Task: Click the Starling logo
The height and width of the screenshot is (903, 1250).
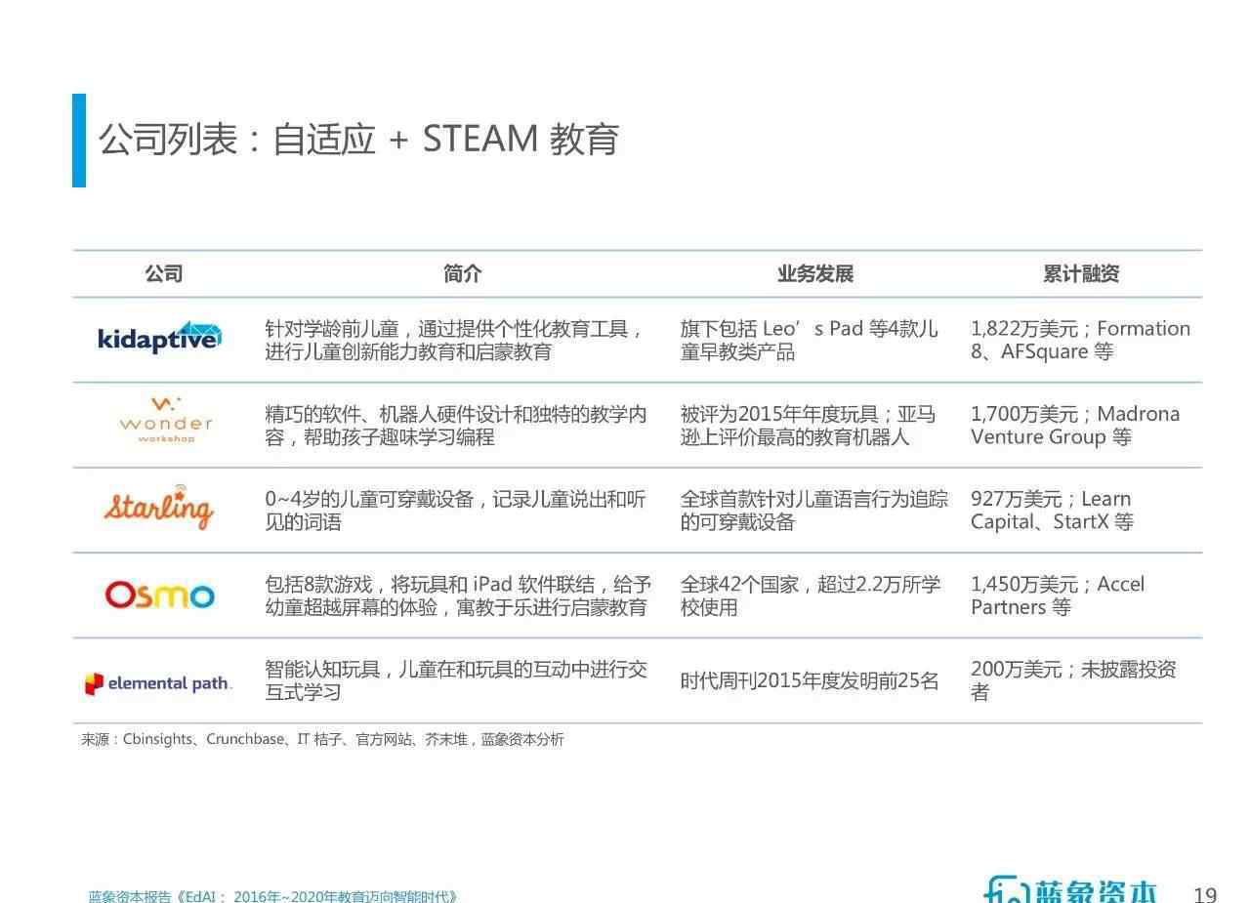Action: click(x=159, y=506)
